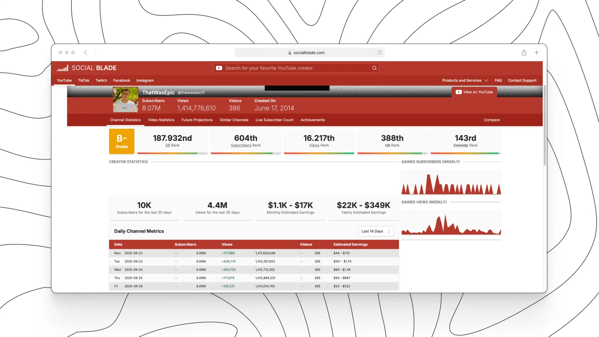Open the Last 14 Days dropdown

[x=376, y=231]
